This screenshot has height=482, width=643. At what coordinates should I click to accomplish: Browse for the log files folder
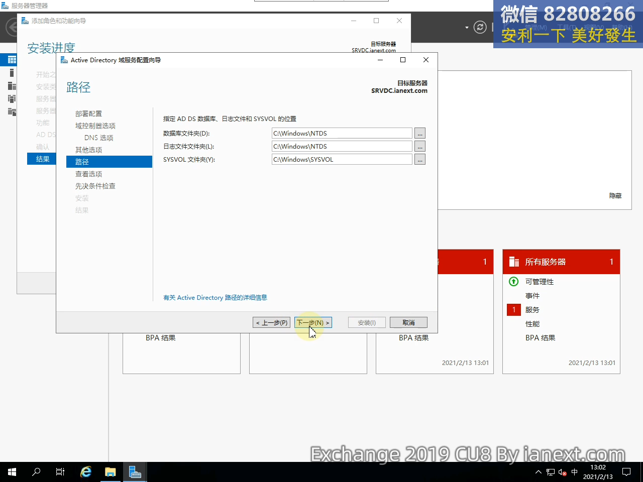point(420,146)
